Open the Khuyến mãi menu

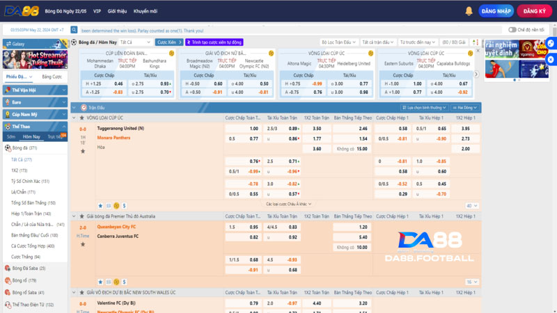(x=145, y=12)
